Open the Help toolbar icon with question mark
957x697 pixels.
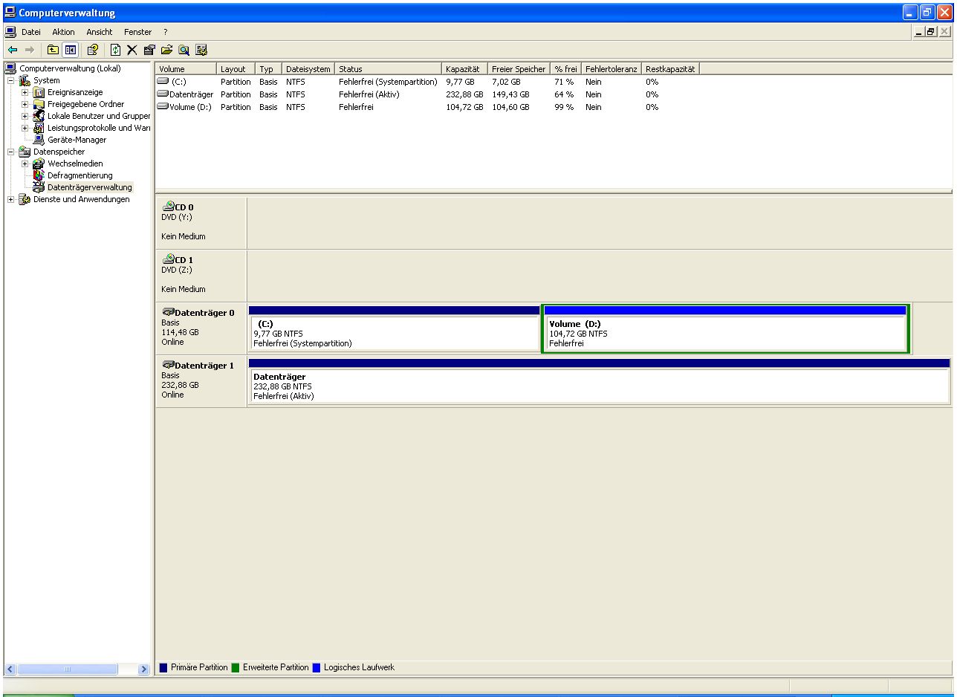(93, 50)
